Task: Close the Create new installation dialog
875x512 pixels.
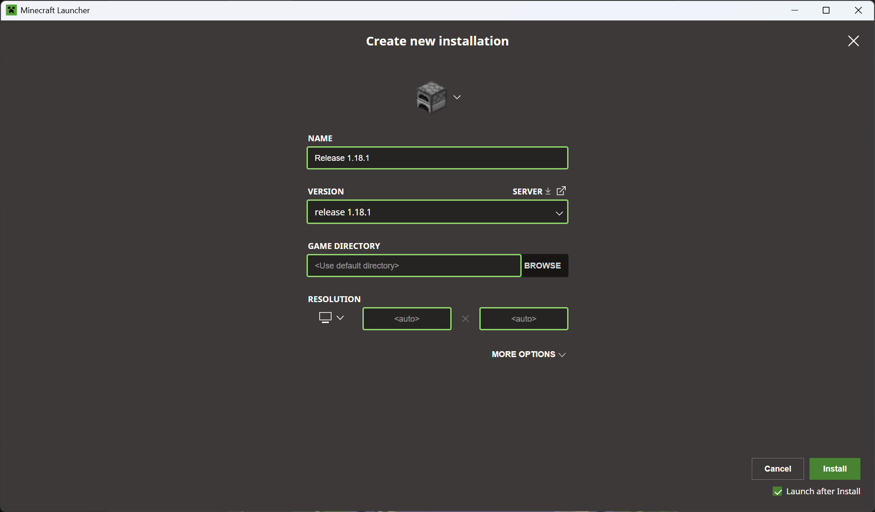Action: [x=853, y=41]
